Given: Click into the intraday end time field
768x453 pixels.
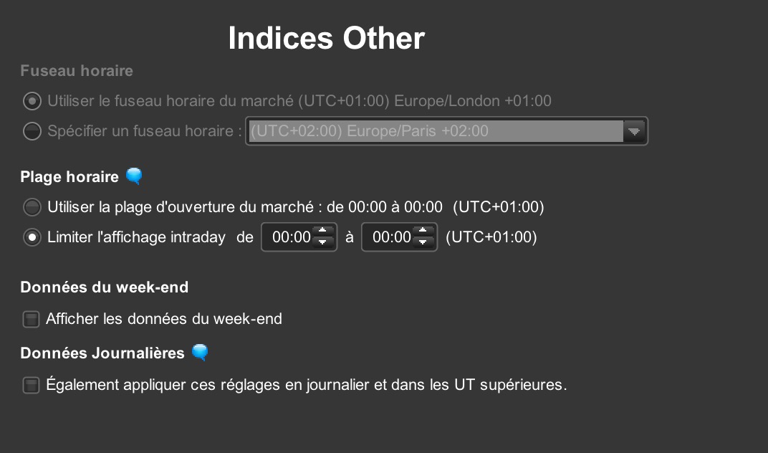Looking at the screenshot, I should [390, 237].
